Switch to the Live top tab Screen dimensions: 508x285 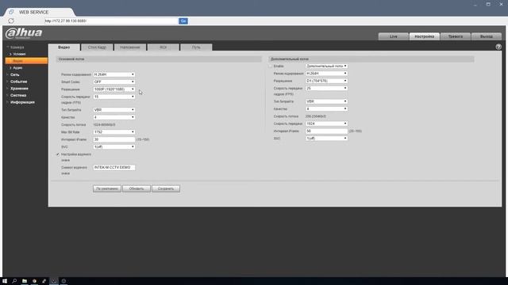pos(394,36)
